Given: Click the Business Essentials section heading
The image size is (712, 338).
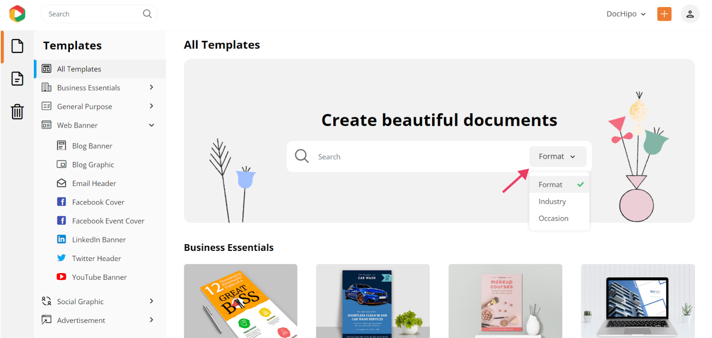Looking at the screenshot, I should tap(229, 247).
